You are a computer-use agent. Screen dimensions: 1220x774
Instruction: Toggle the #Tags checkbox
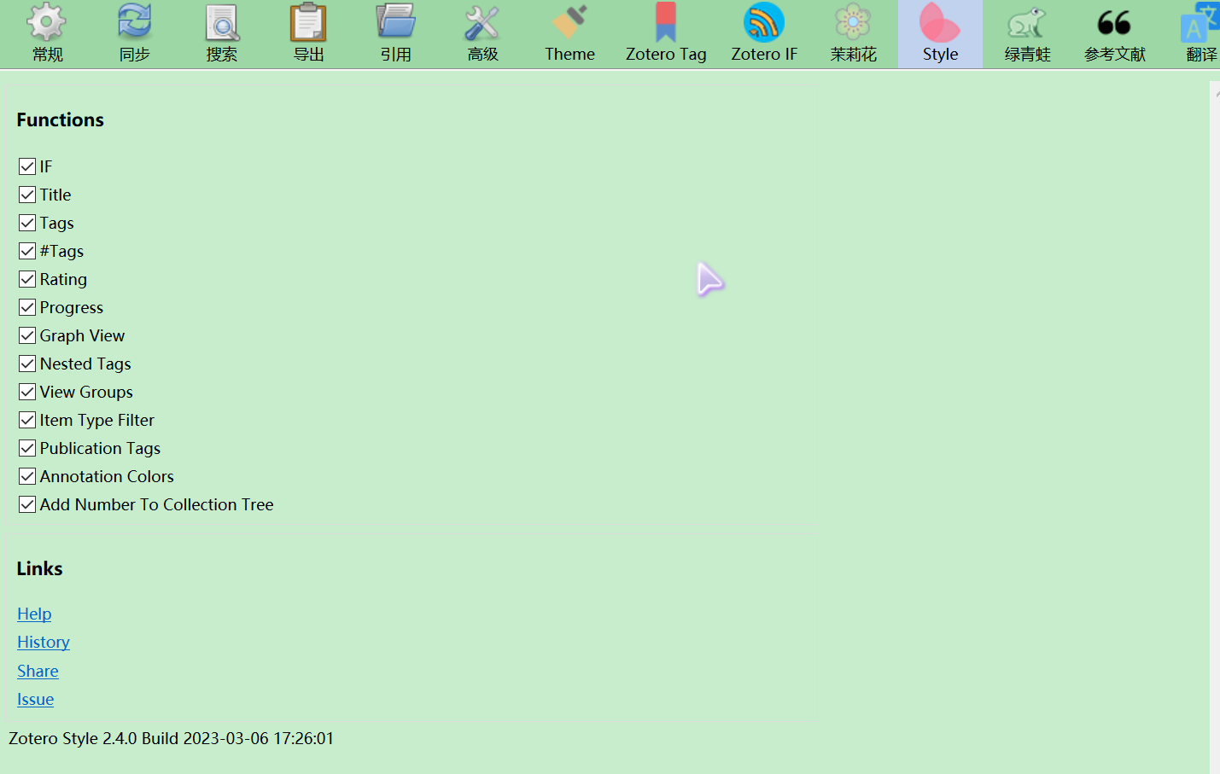27,251
